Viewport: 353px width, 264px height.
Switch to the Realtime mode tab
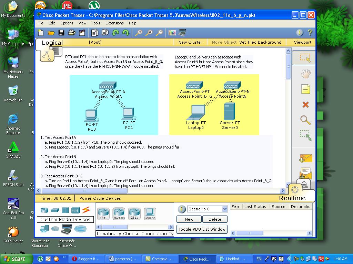click(292, 198)
